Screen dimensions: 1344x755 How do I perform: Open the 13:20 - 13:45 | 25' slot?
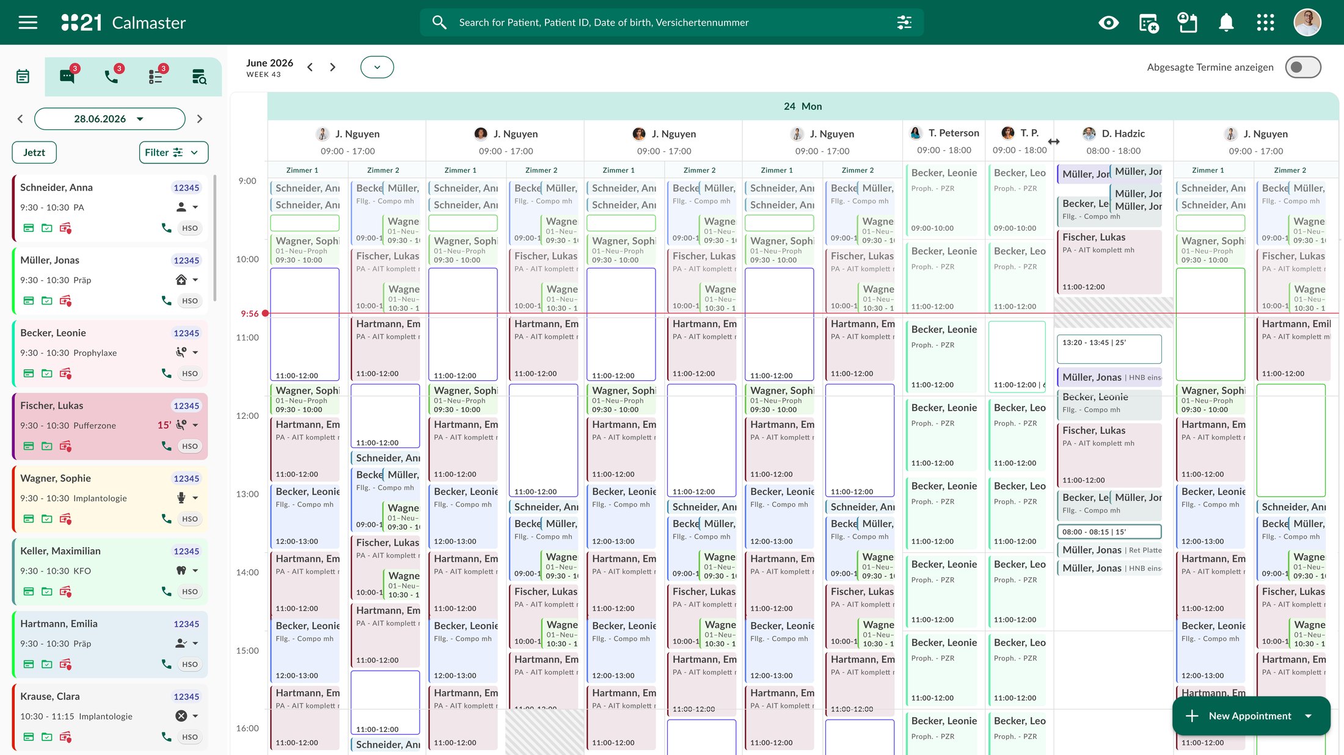tap(1109, 349)
